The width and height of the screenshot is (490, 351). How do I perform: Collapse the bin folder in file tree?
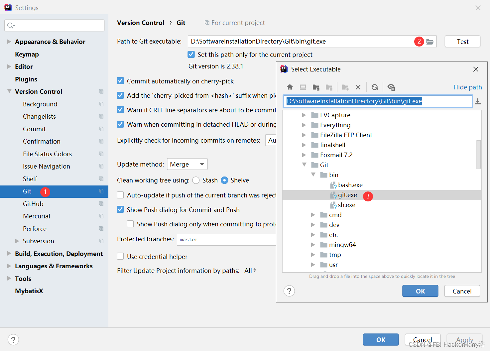pos(313,175)
